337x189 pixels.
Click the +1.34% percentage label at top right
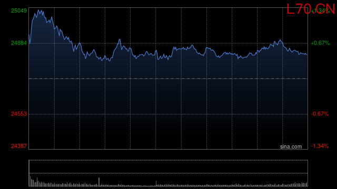pos(320,10)
